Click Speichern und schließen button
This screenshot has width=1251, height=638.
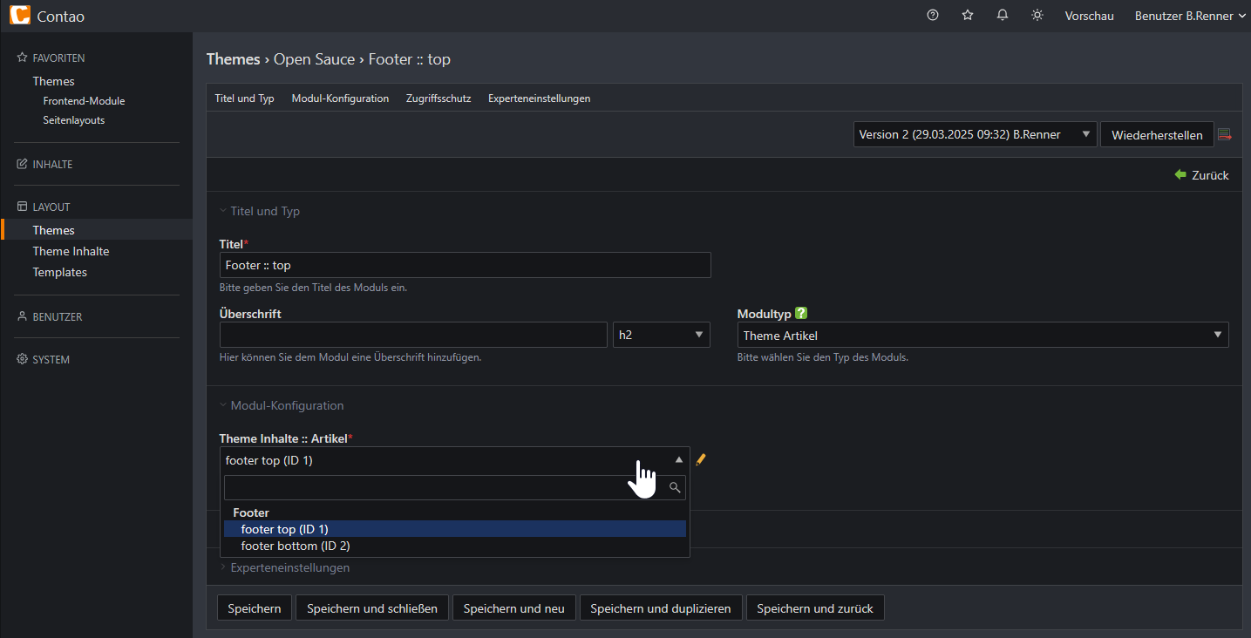[372, 608]
